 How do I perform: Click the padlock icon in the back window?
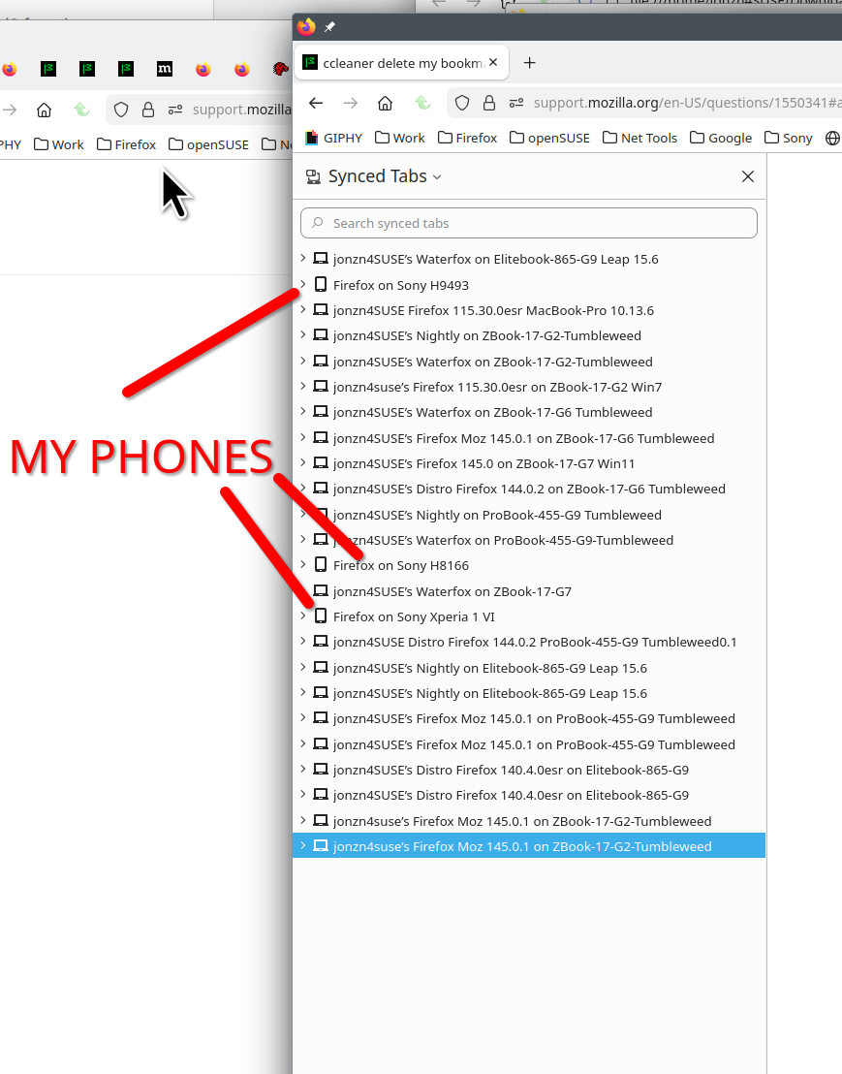(x=148, y=110)
